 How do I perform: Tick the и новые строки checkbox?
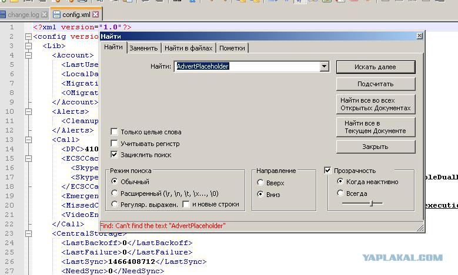click(186, 204)
